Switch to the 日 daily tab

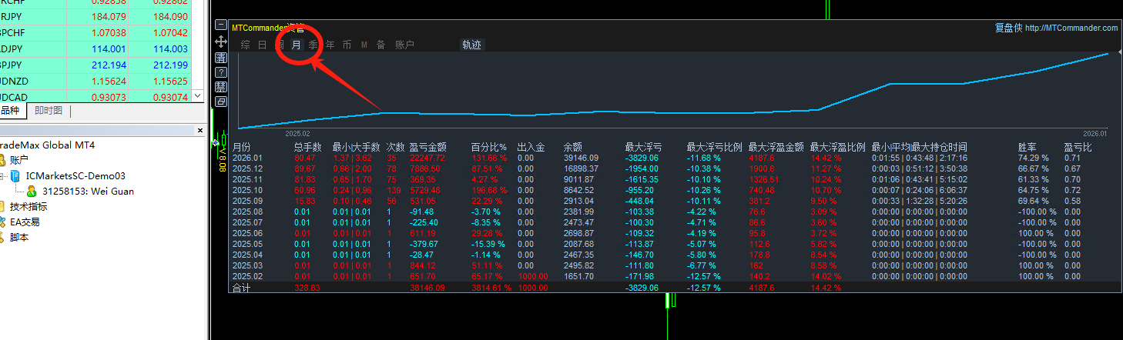263,45
